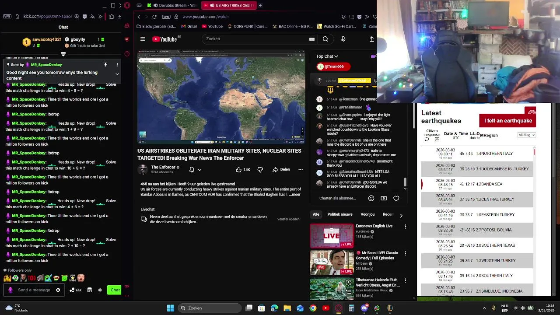
Task: Activate YouTube voice search microphone
Action: pyautogui.click(x=343, y=39)
